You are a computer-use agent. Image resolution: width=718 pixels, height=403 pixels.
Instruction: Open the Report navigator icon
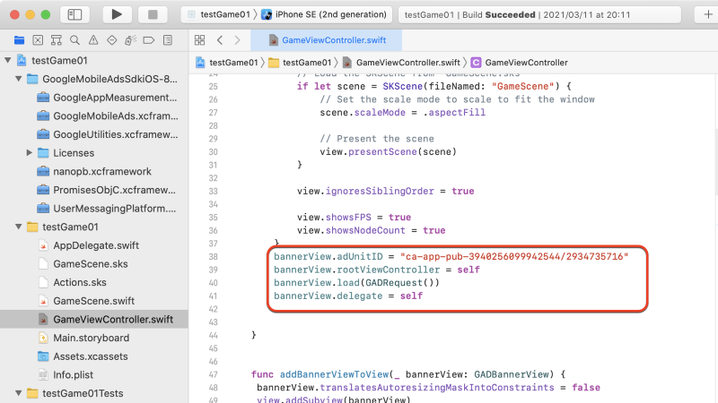point(168,40)
